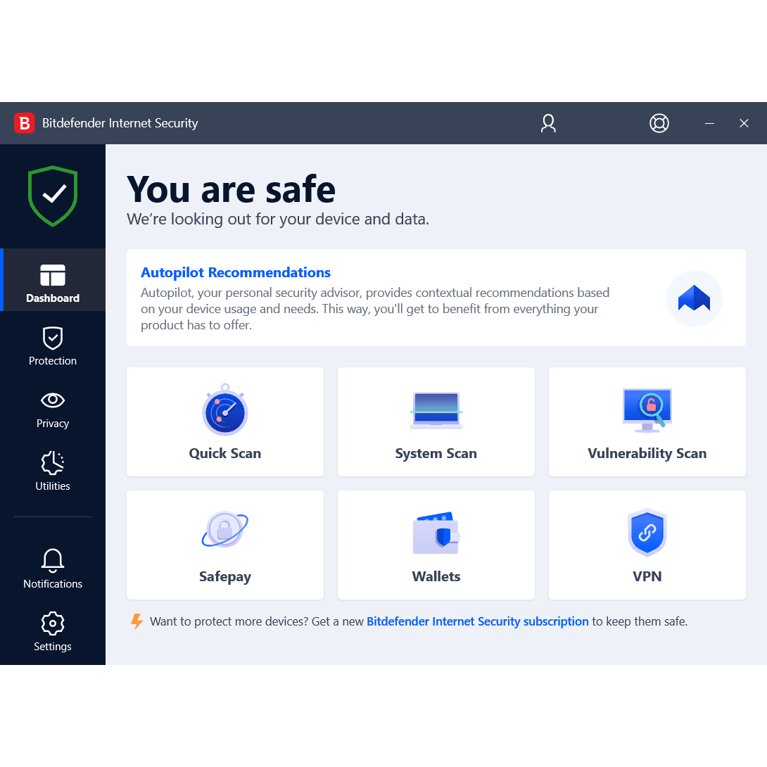Open the Utilities section
767x767 pixels.
[53, 471]
